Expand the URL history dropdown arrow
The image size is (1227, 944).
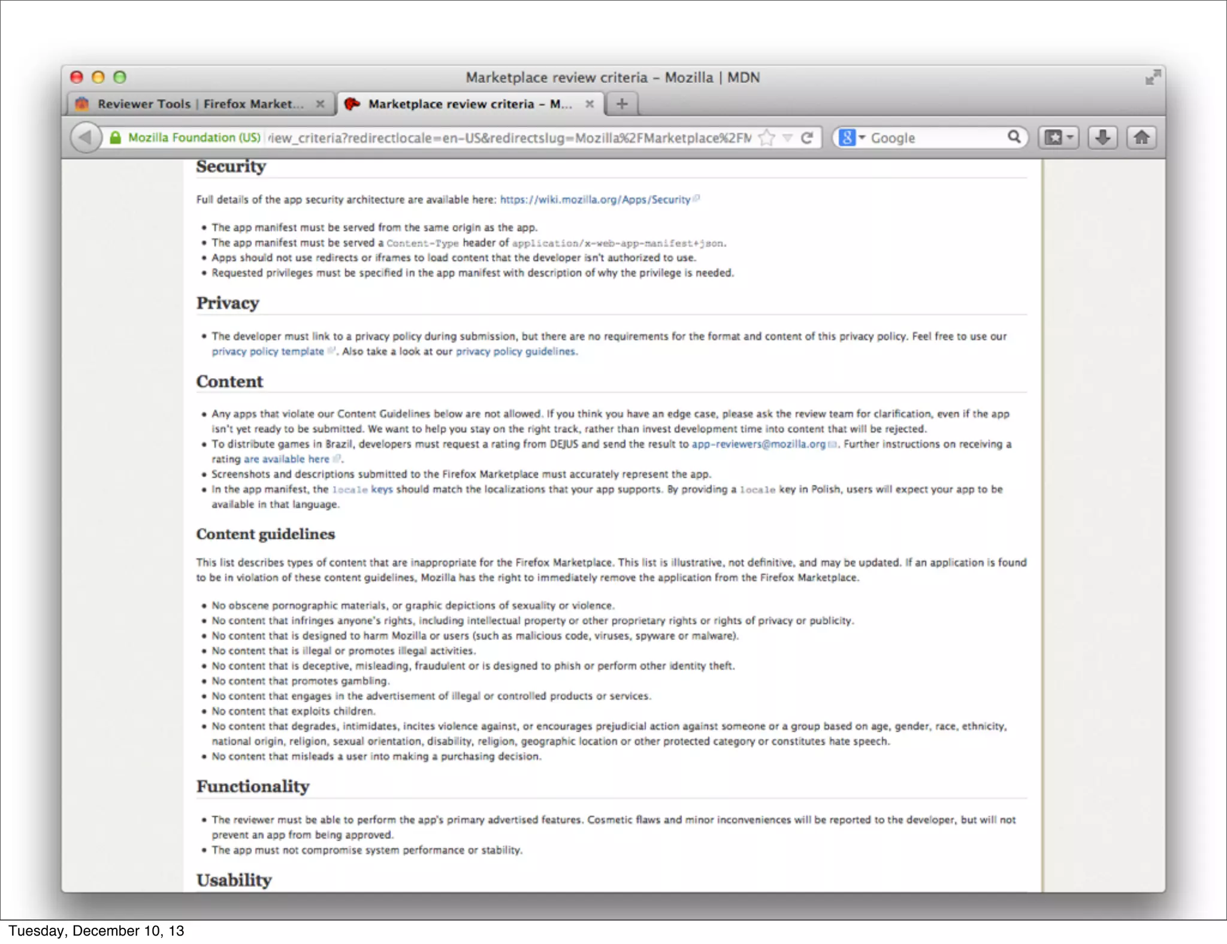pyautogui.click(x=788, y=138)
